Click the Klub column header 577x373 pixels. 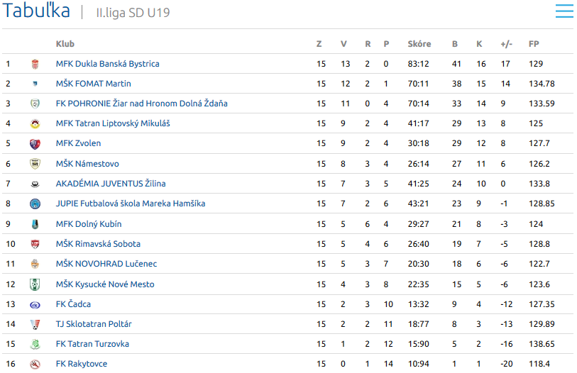point(65,44)
